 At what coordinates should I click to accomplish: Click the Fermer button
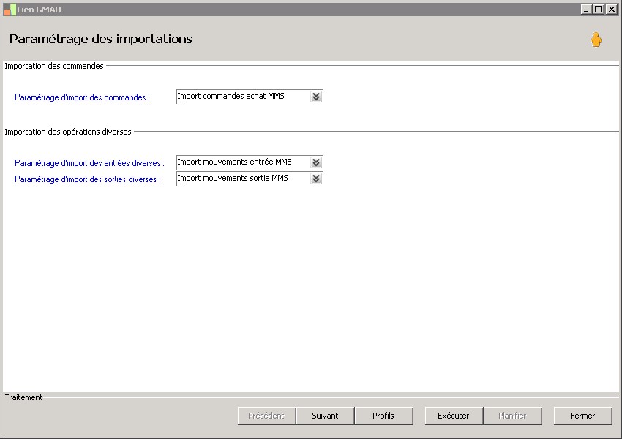(582, 416)
